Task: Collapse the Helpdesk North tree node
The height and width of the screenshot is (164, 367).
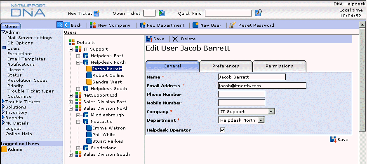Action: click(78, 62)
